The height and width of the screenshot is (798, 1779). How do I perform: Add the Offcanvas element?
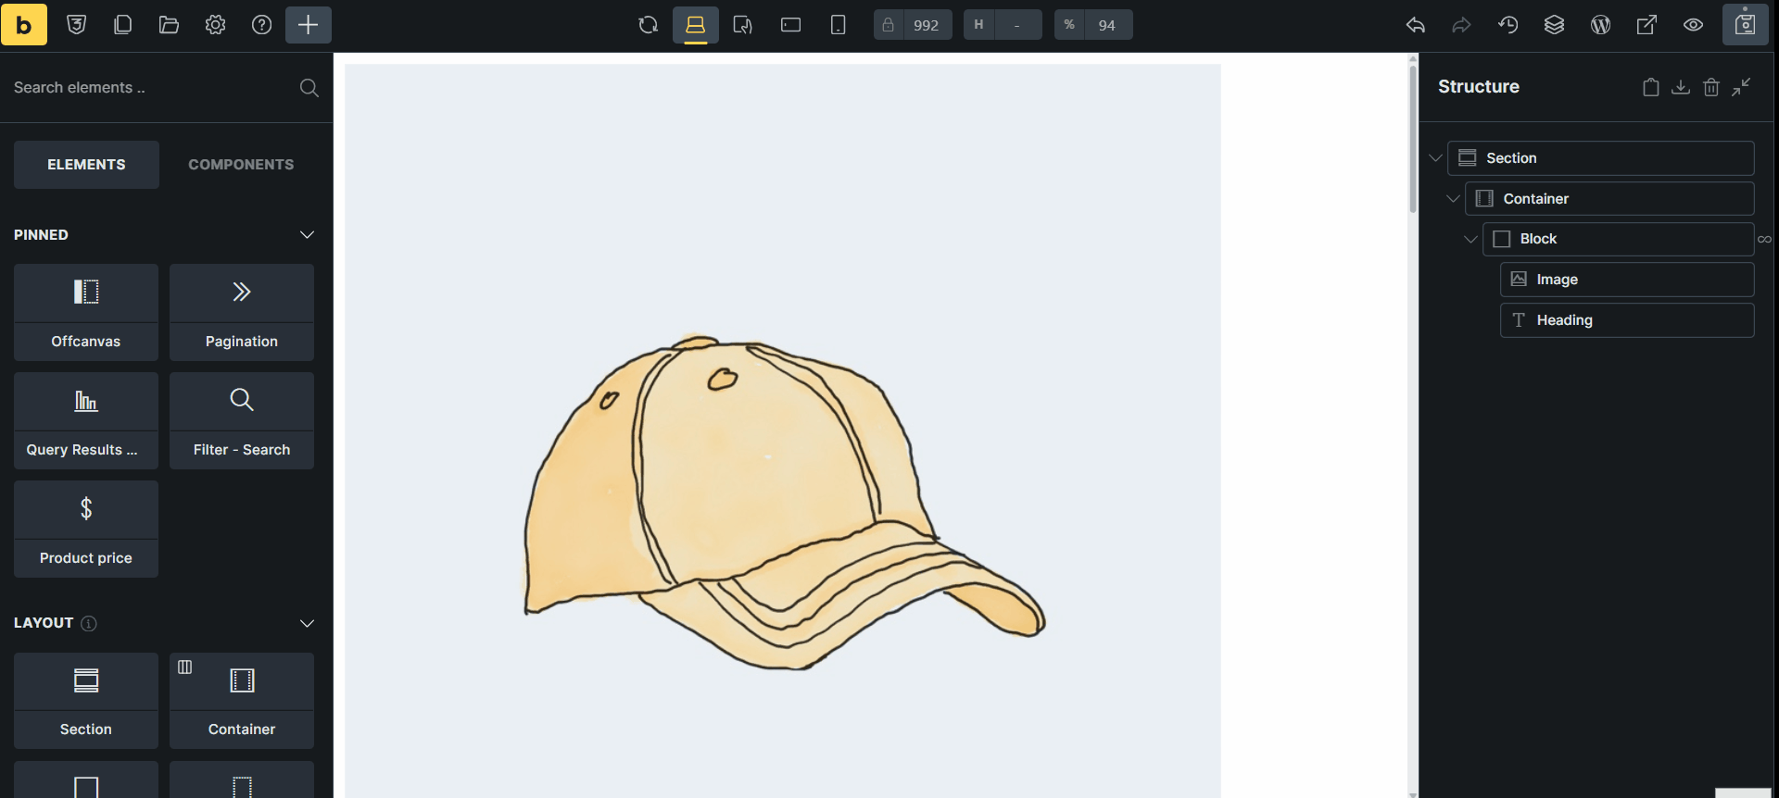point(86,312)
